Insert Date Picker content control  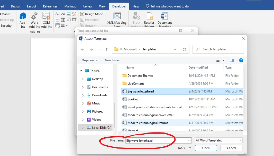click(x=74, y=19)
